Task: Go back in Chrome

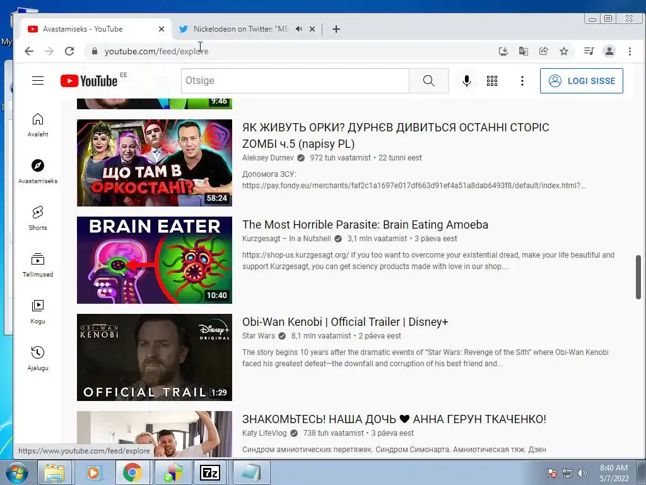Action: (29, 51)
